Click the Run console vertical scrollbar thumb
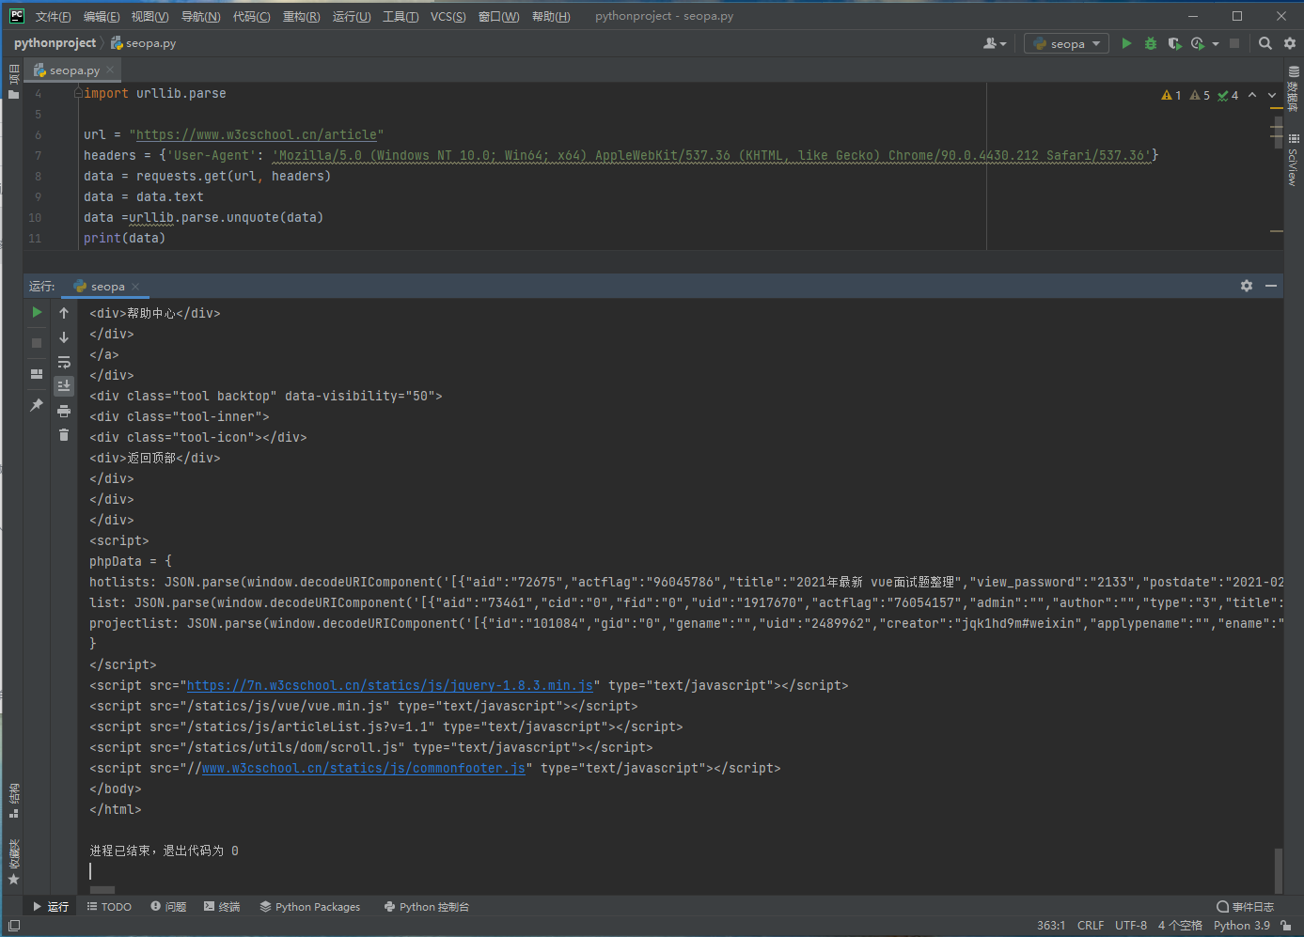Viewport: 1304px width, 937px height. point(1278,869)
